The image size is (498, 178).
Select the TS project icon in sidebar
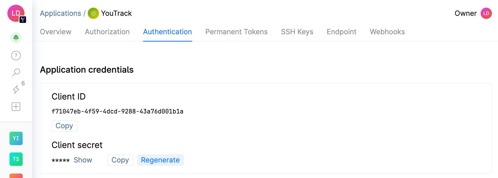pyautogui.click(x=16, y=159)
